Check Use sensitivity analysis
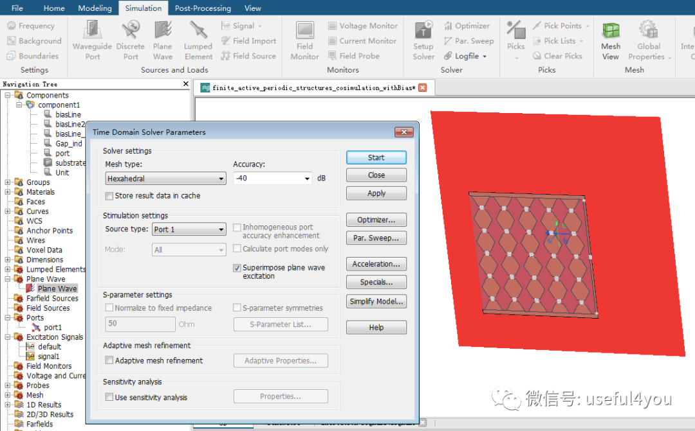The height and width of the screenshot is (431, 695). click(x=109, y=398)
